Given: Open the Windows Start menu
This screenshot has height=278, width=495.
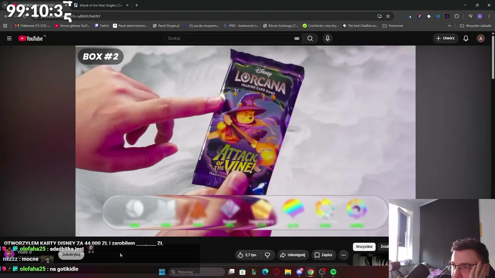Looking at the screenshot, I should (162, 272).
